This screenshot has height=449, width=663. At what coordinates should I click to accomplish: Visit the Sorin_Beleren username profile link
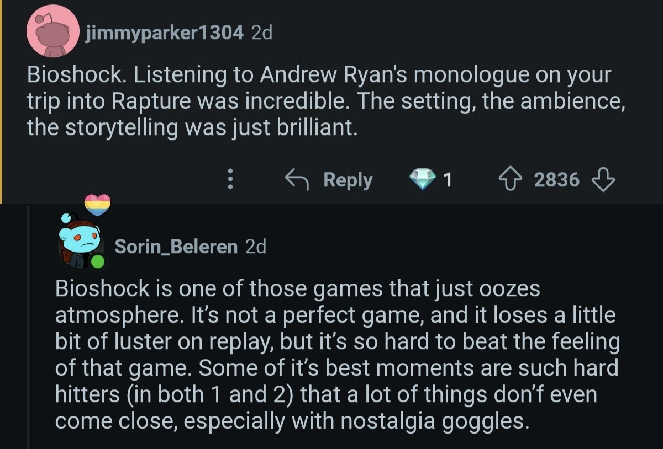click(x=176, y=247)
